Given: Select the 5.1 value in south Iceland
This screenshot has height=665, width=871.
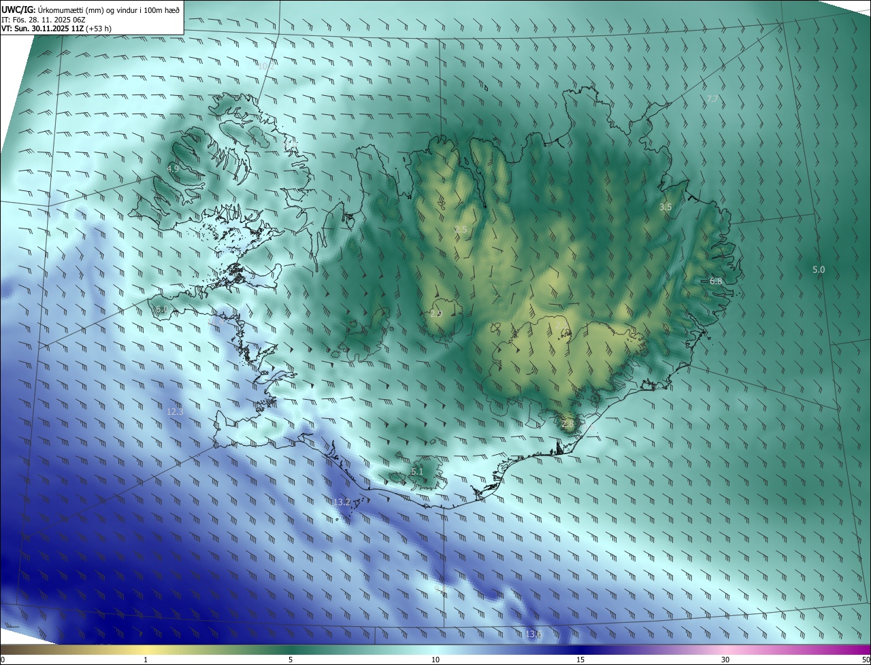Looking at the screenshot, I should 417,471.
